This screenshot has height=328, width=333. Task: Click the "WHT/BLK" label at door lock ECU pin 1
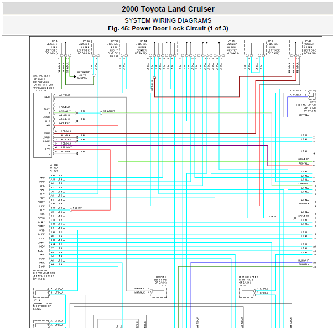pyautogui.click(x=64, y=95)
